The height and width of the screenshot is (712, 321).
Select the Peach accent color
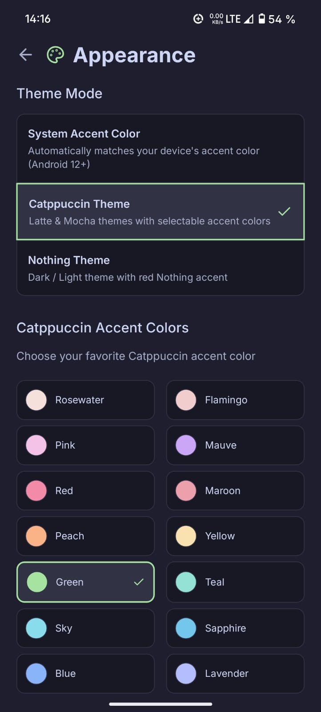(x=85, y=536)
